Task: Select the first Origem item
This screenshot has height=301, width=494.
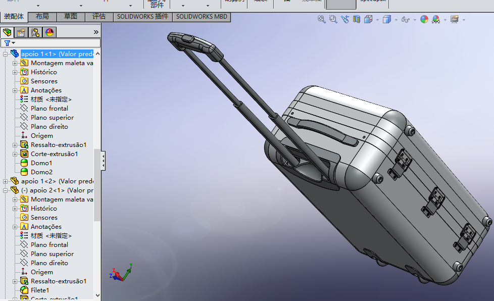Action: pyautogui.click(x=41, y=136)
